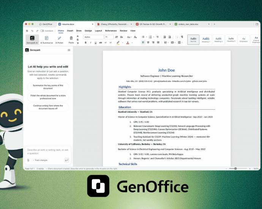
Task: Open the Aptos font name dropdown
Action: tap(93, 37)
